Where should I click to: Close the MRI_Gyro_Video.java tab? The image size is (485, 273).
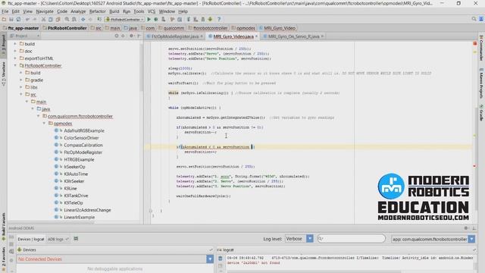(256, 36)
